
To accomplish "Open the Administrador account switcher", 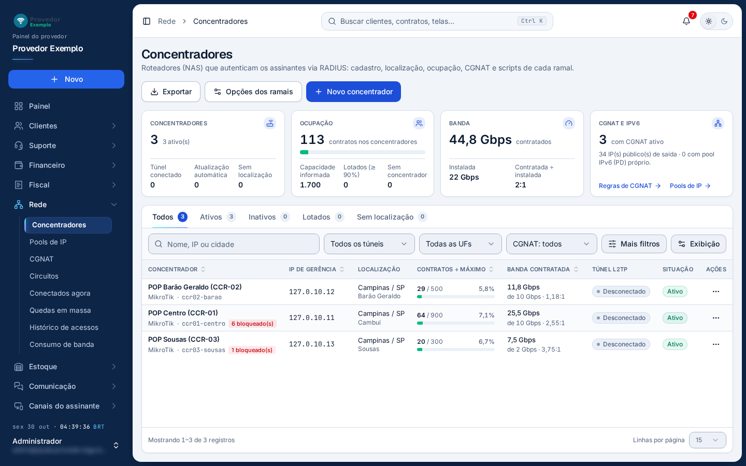I will point(66,445).
